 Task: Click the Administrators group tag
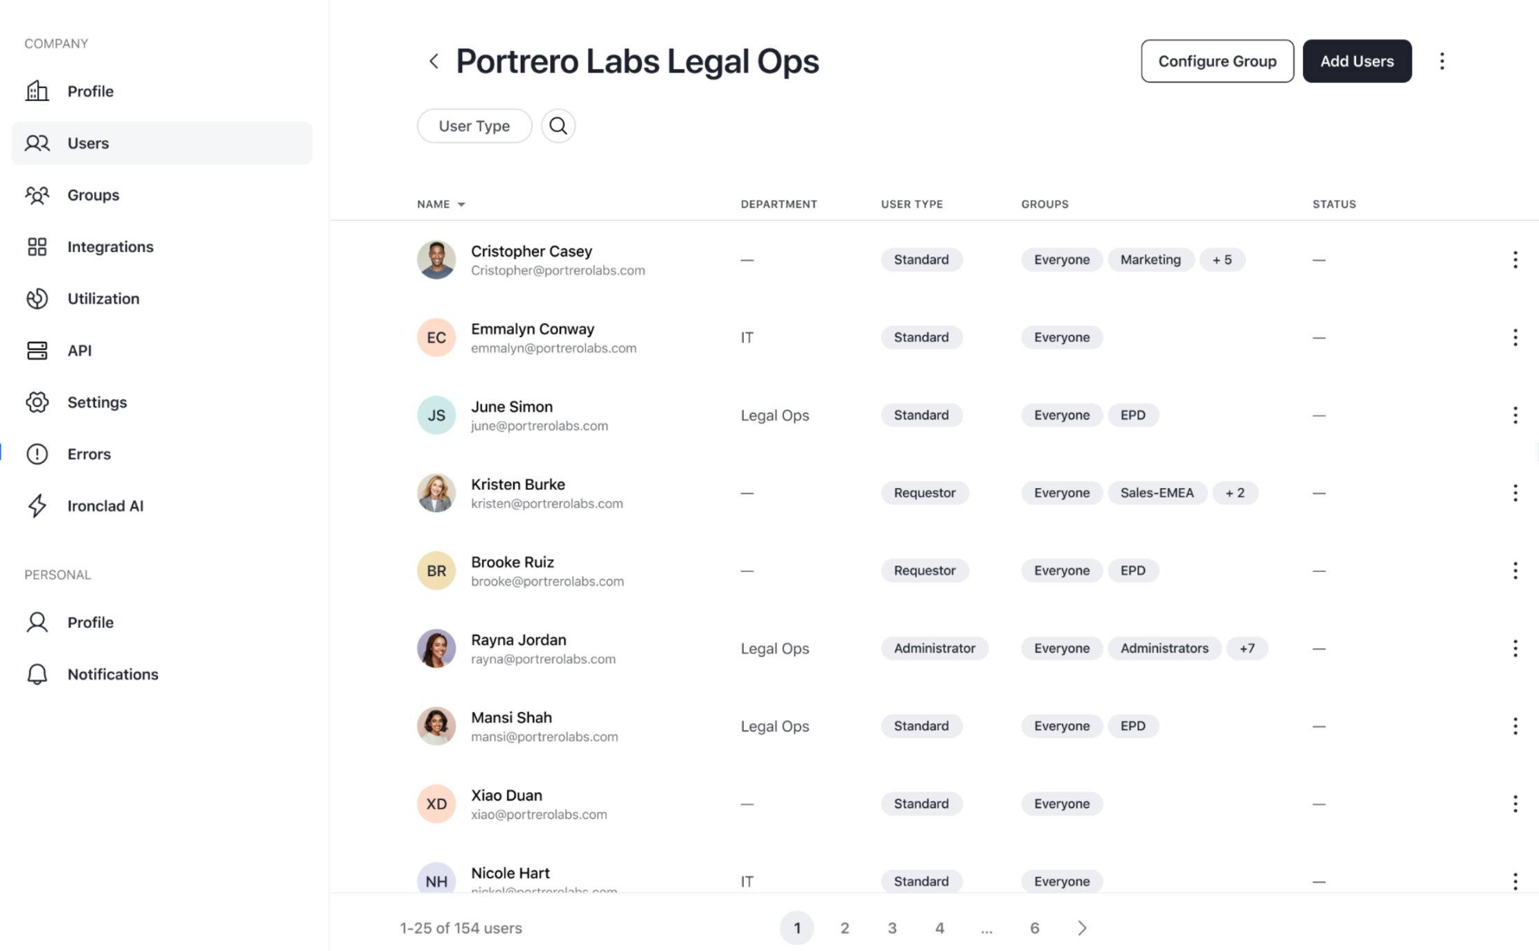click(x=1164, y=649)
